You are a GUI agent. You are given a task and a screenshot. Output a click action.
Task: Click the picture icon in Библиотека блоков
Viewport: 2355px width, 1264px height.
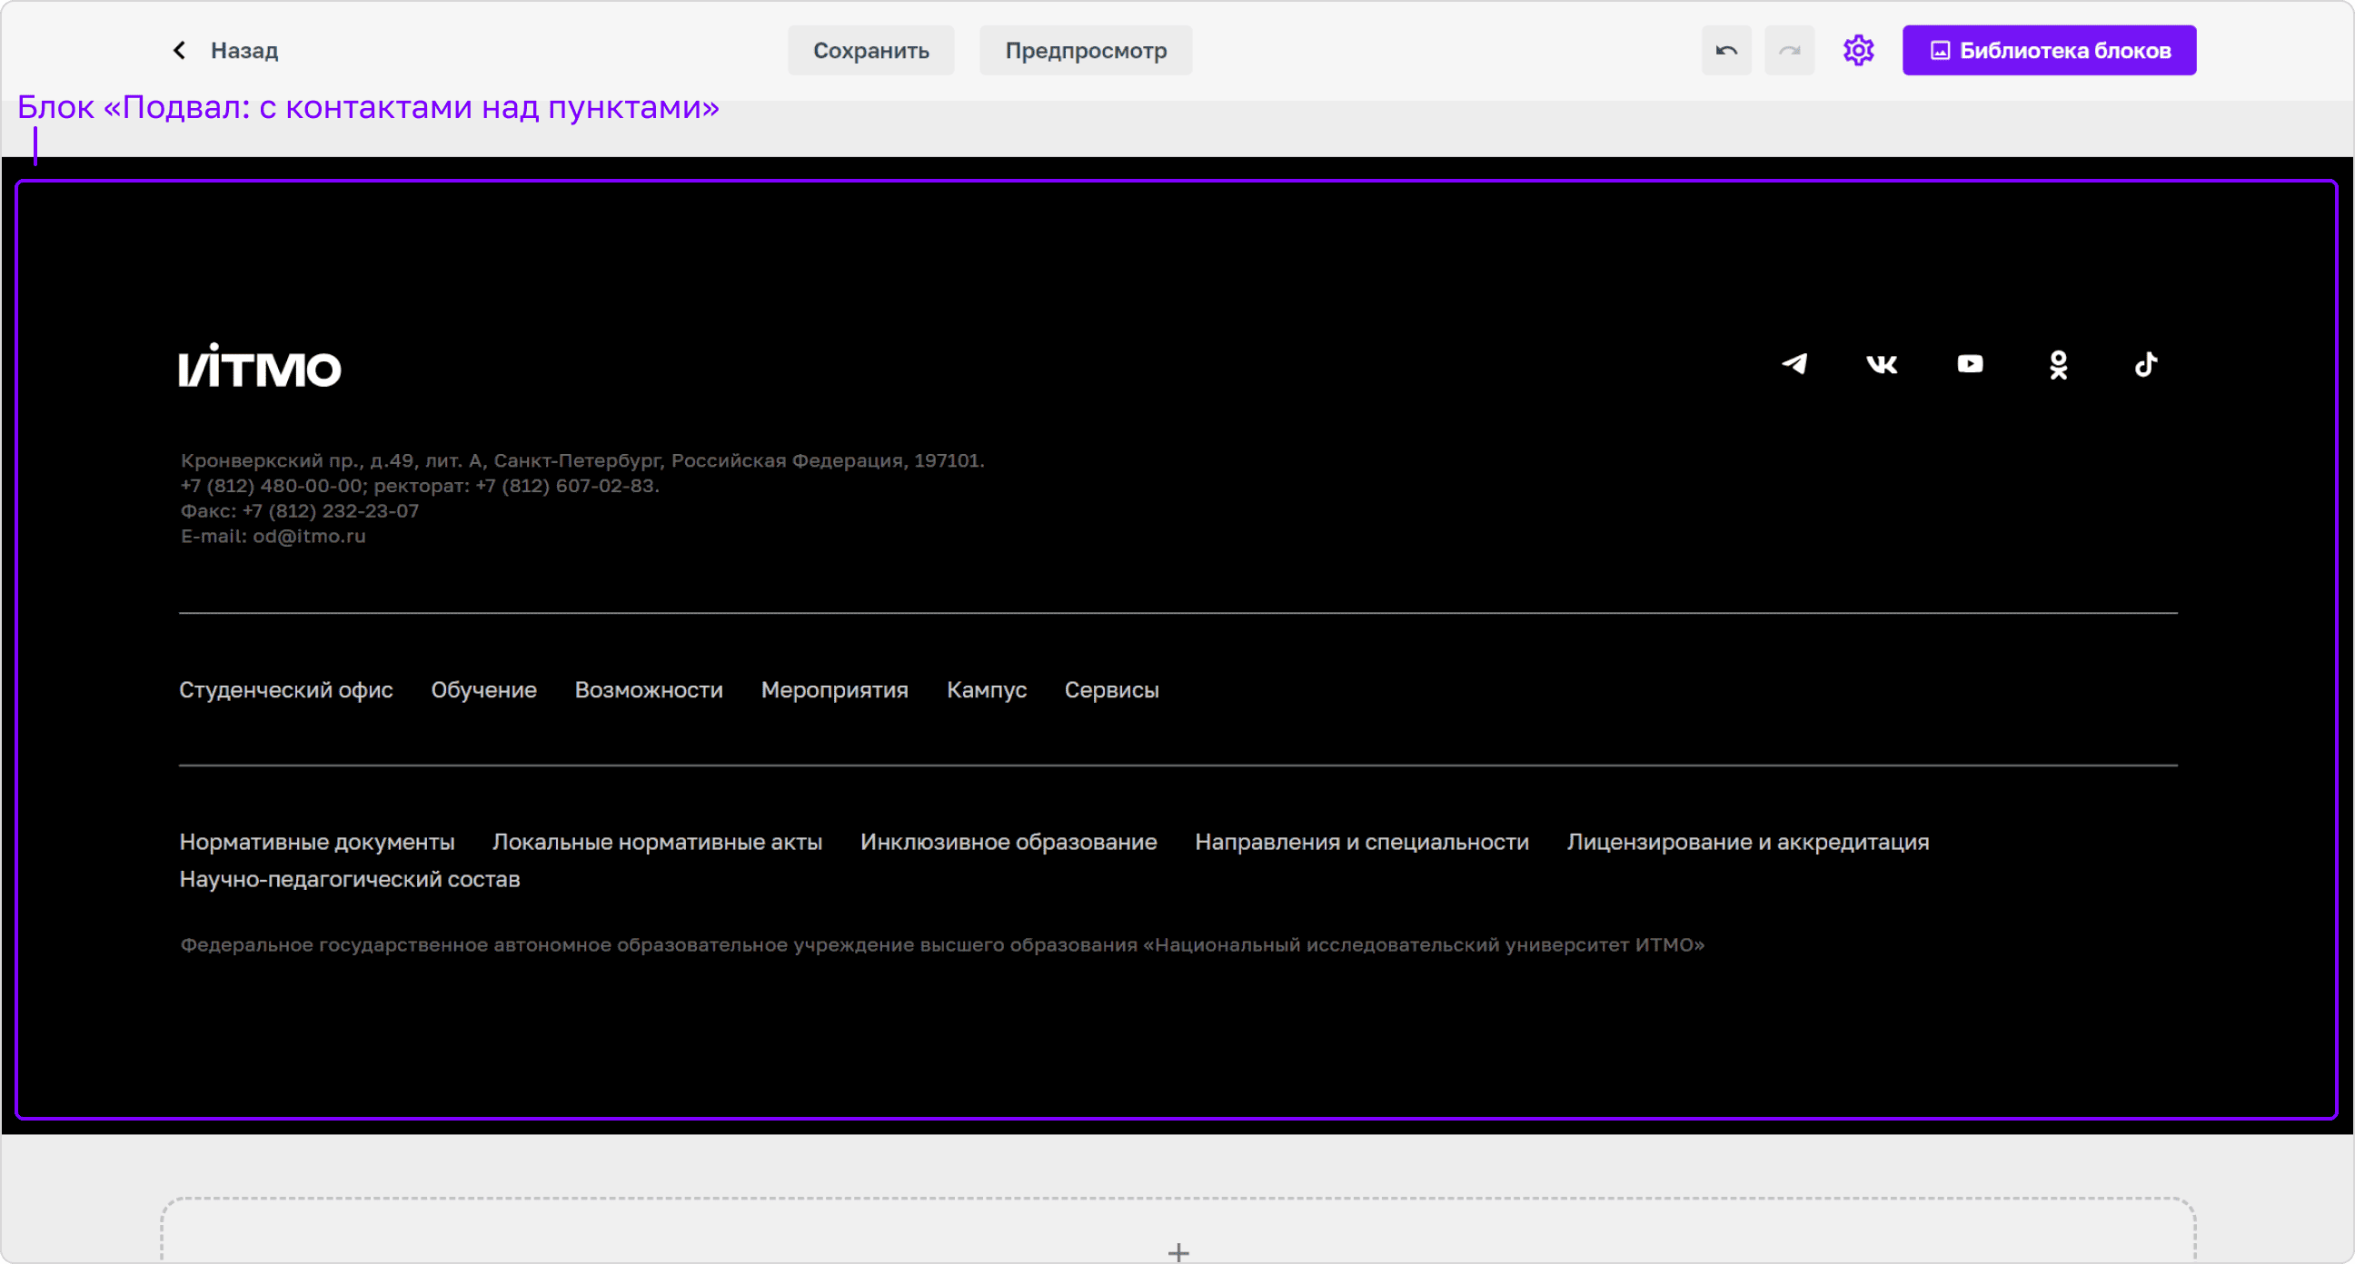point(1940,50)
